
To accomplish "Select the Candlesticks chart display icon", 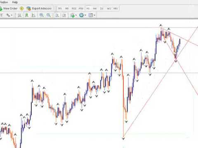I will coord(26,15).
